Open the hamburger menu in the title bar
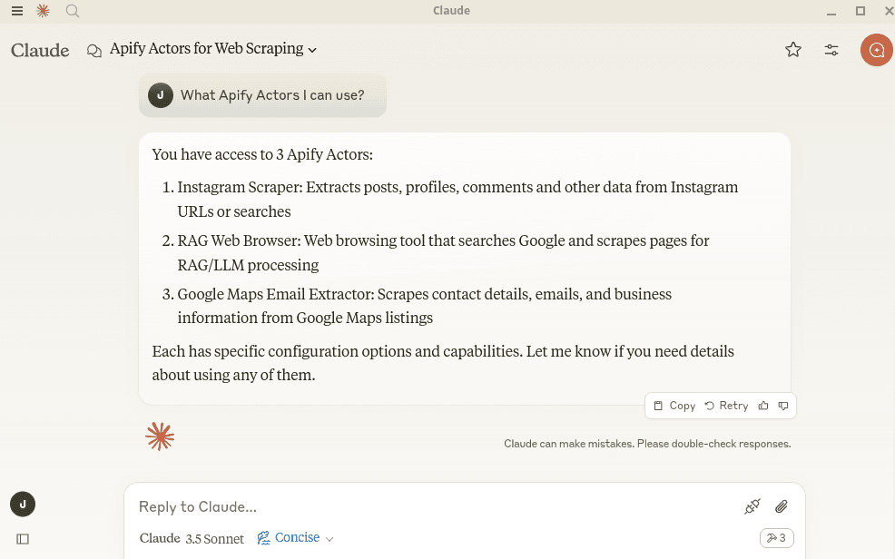 click(17, 11)
